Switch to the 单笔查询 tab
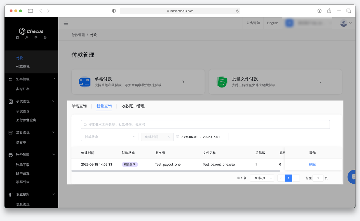360x221 pixels. (79, 106)
